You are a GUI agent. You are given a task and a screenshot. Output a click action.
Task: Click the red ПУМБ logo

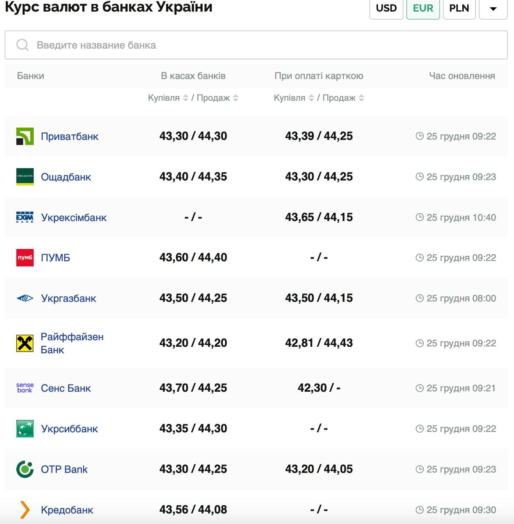25,257
